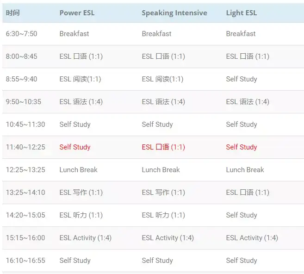This screenshot has width=304, height=274.
Task: Click the red ESL 口语 (1:1) cell
Action: [163, 147]
